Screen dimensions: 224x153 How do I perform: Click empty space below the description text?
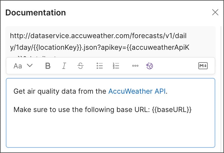coord(110,131)
